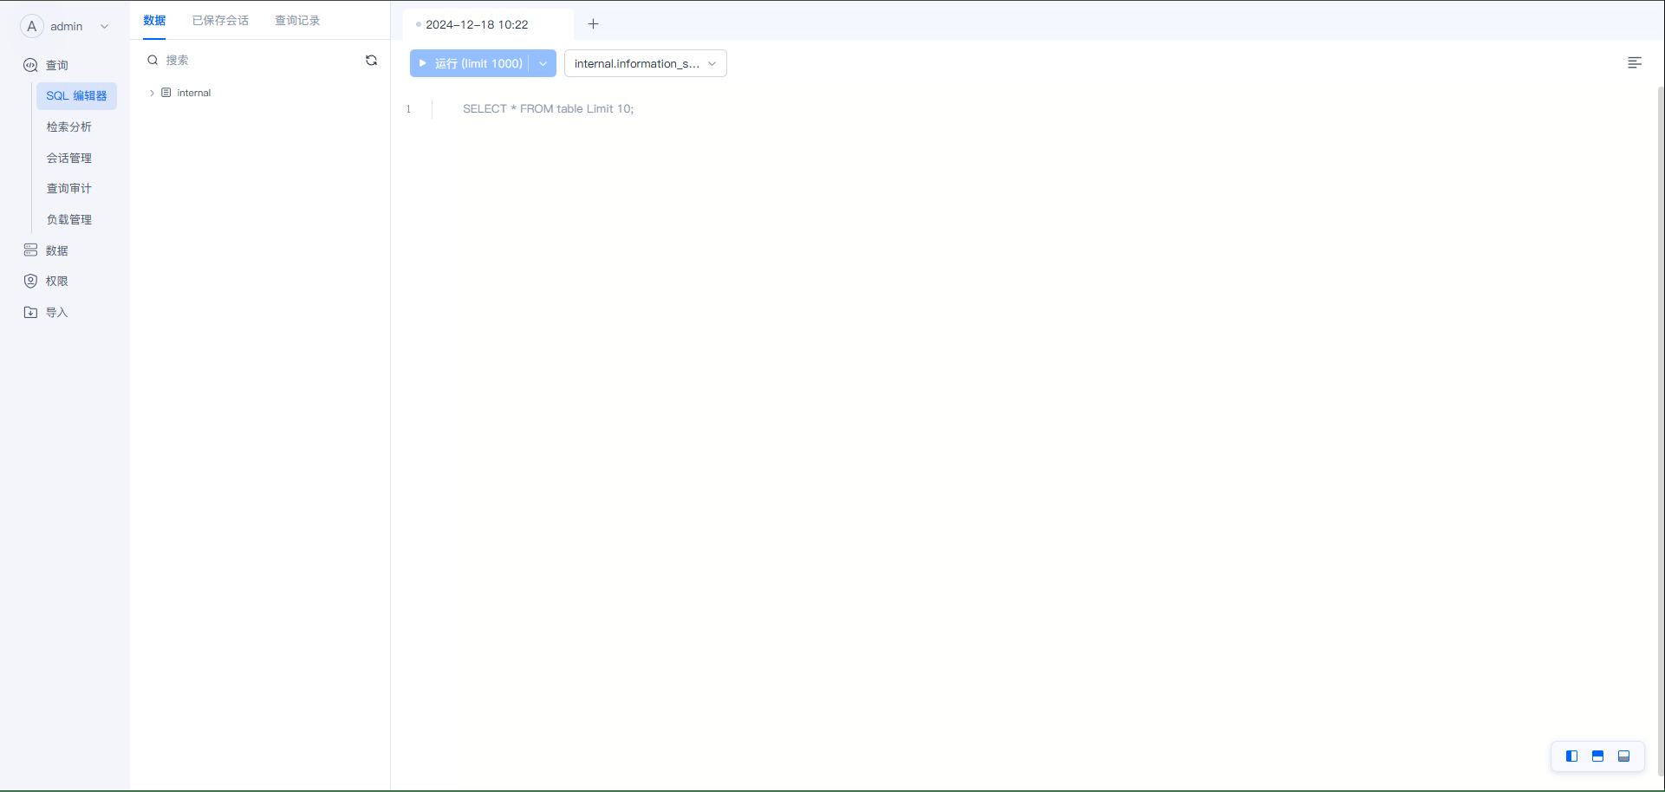Screen dimensions: 1665x792
Task: Switch to the 查询记录 tab
Action: click(297, 21)
